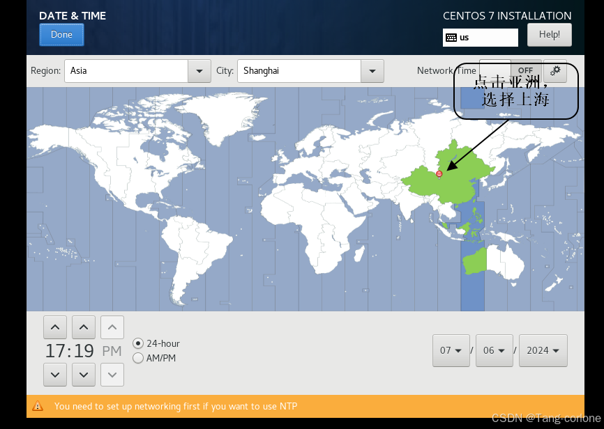This screenshot has width=604, height=429.
Task: Click the us keyboard layout indicator
Action: click(x=481, y=38)
